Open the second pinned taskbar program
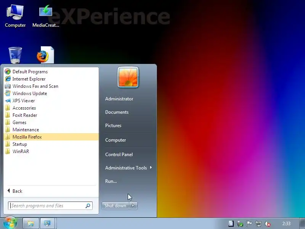 click(47, 223)
